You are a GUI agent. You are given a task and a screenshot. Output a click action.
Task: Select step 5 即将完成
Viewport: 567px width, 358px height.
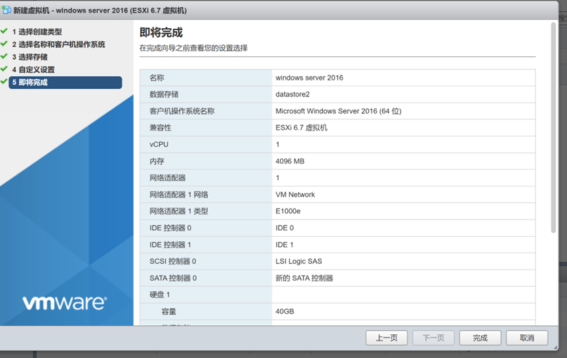(x=66, y=83)
